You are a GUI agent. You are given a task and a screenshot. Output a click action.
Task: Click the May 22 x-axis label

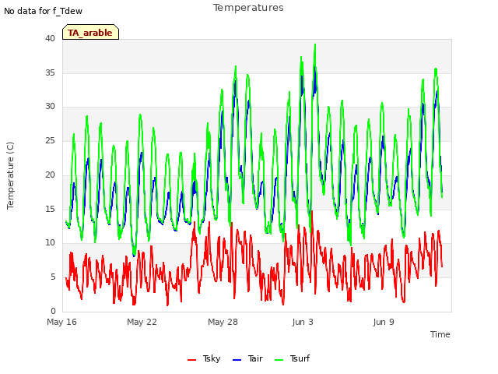click(x=142, y=322)
